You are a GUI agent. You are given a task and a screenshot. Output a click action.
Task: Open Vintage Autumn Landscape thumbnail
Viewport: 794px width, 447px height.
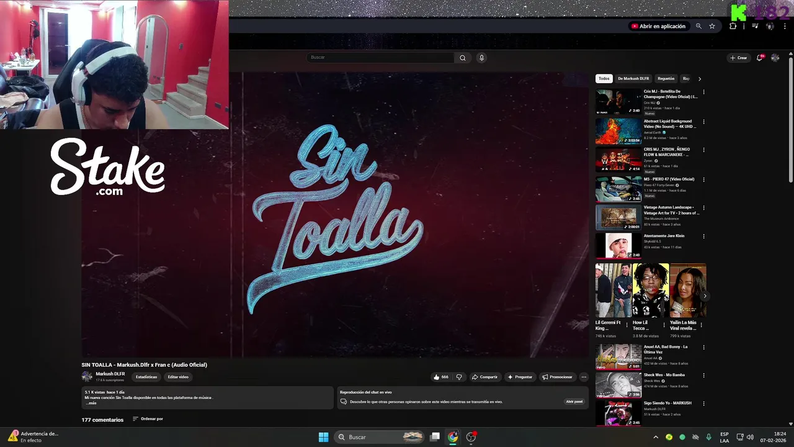(x=618, y=217)
